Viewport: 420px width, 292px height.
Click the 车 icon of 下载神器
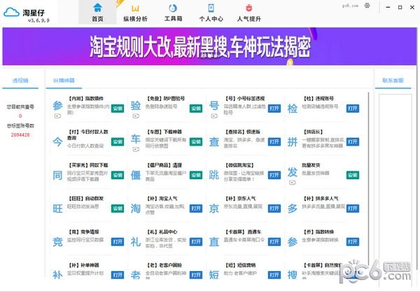click(136, 139)
